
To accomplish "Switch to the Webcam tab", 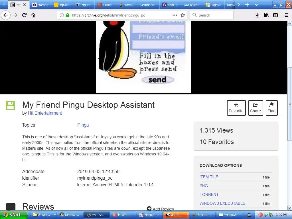I will point(40,5).
